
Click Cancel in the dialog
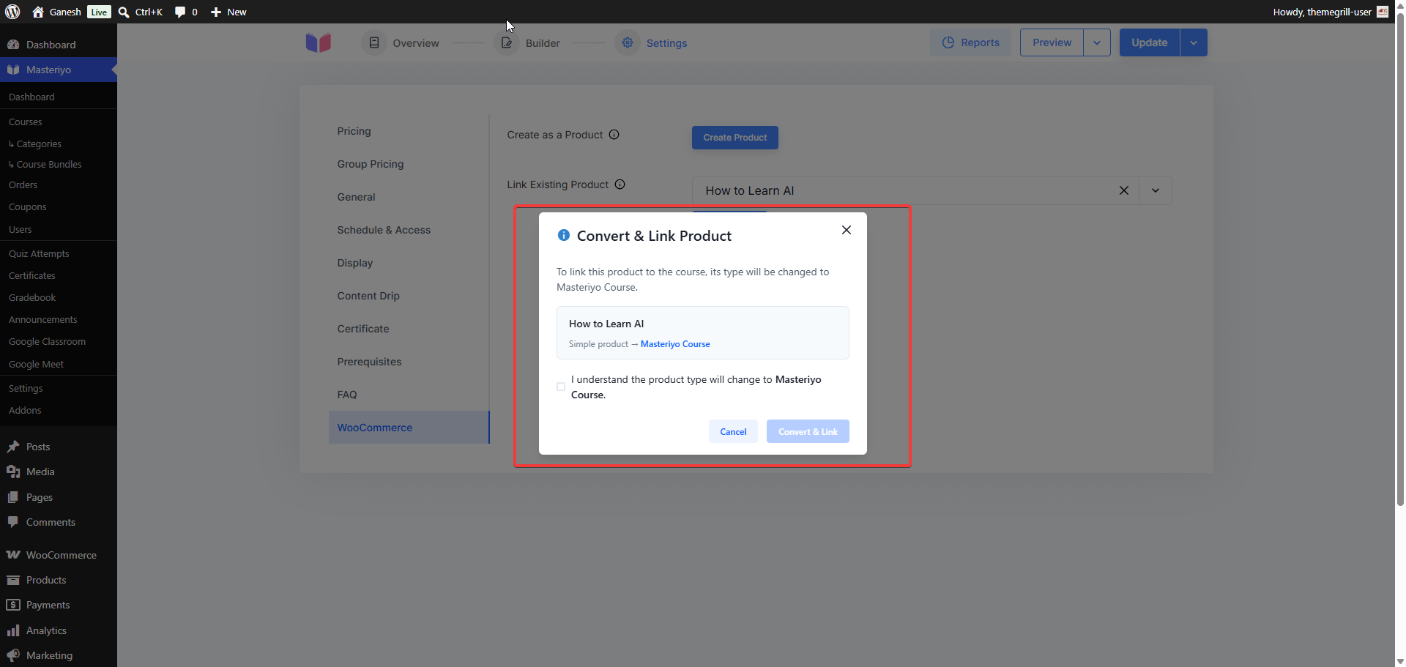tap(733, 431)
